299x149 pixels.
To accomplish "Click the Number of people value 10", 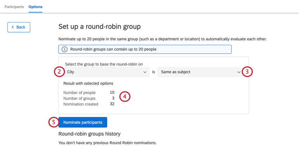I will click(112, 93).
